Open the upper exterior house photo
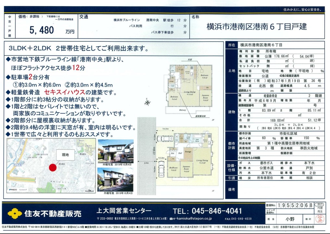 coord(116,151)
